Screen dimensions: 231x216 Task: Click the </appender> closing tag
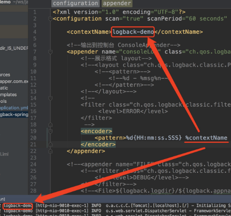(86, 151)
